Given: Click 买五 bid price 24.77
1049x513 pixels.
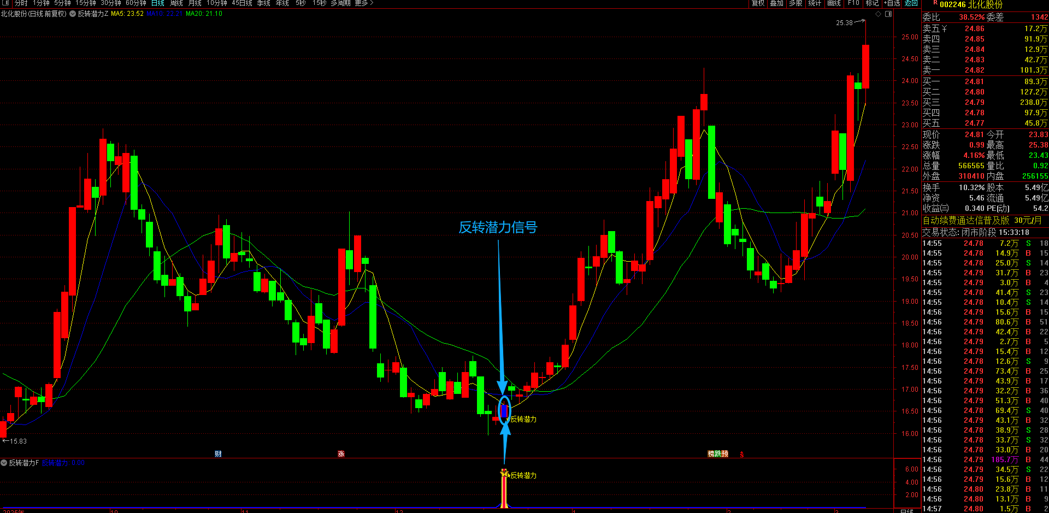Looking at the screenshot, I should pyautogui.click(x=974, y=123).
